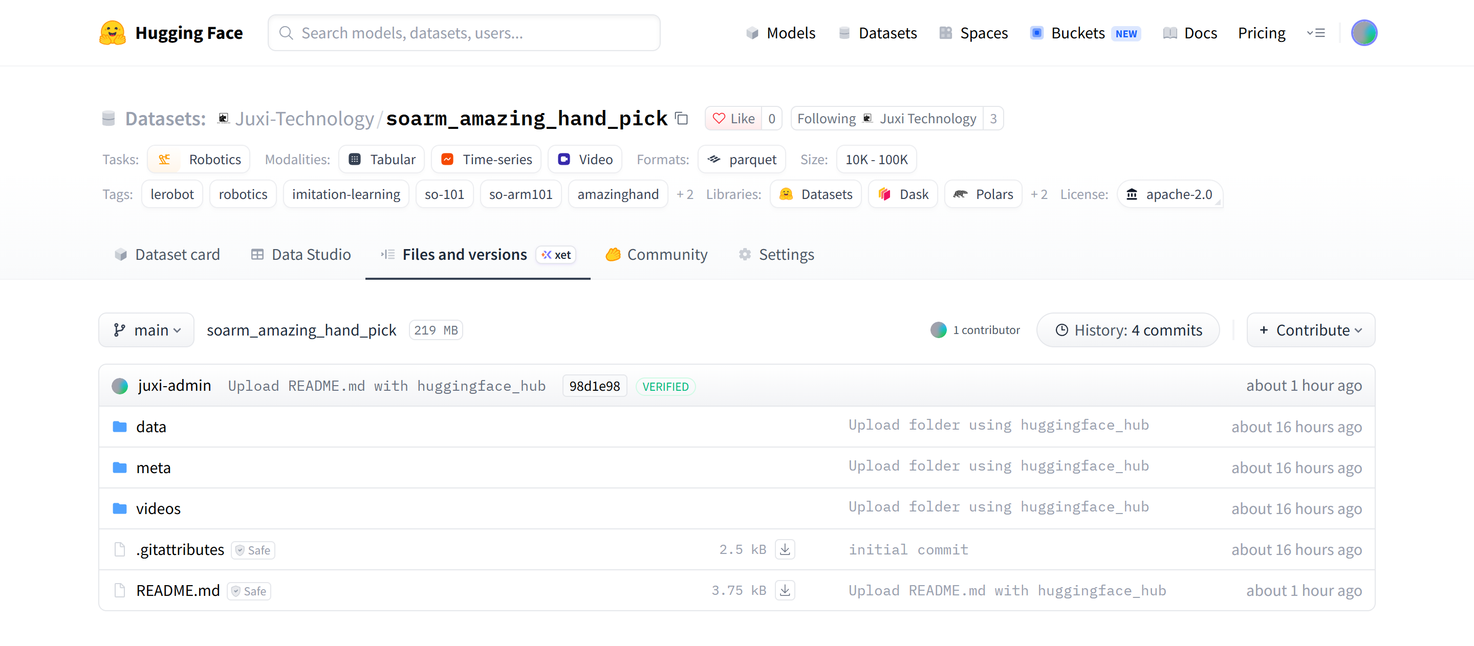Image resolution: width=1474 pixels, height=646 pixels.
Task: Click the search magnifier icon
Action: click(x=286, y=33)
